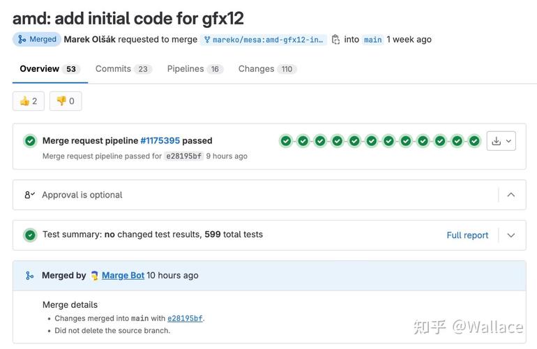Click '599 total tests' text
Screen dimensions: 537x349
coord(234,235)
